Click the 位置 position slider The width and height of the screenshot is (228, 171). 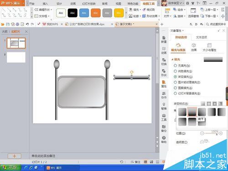pyautogui.click(x=211, y=133)
